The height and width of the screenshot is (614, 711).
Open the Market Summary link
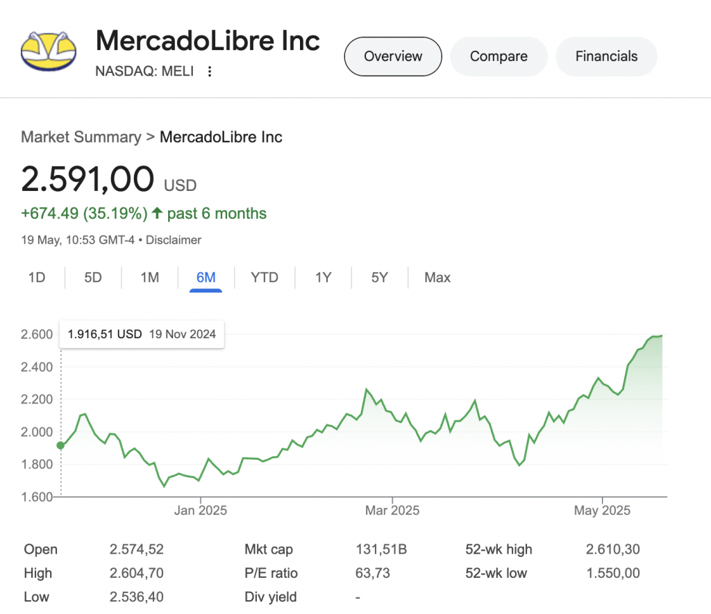click(x=81, y=137)
